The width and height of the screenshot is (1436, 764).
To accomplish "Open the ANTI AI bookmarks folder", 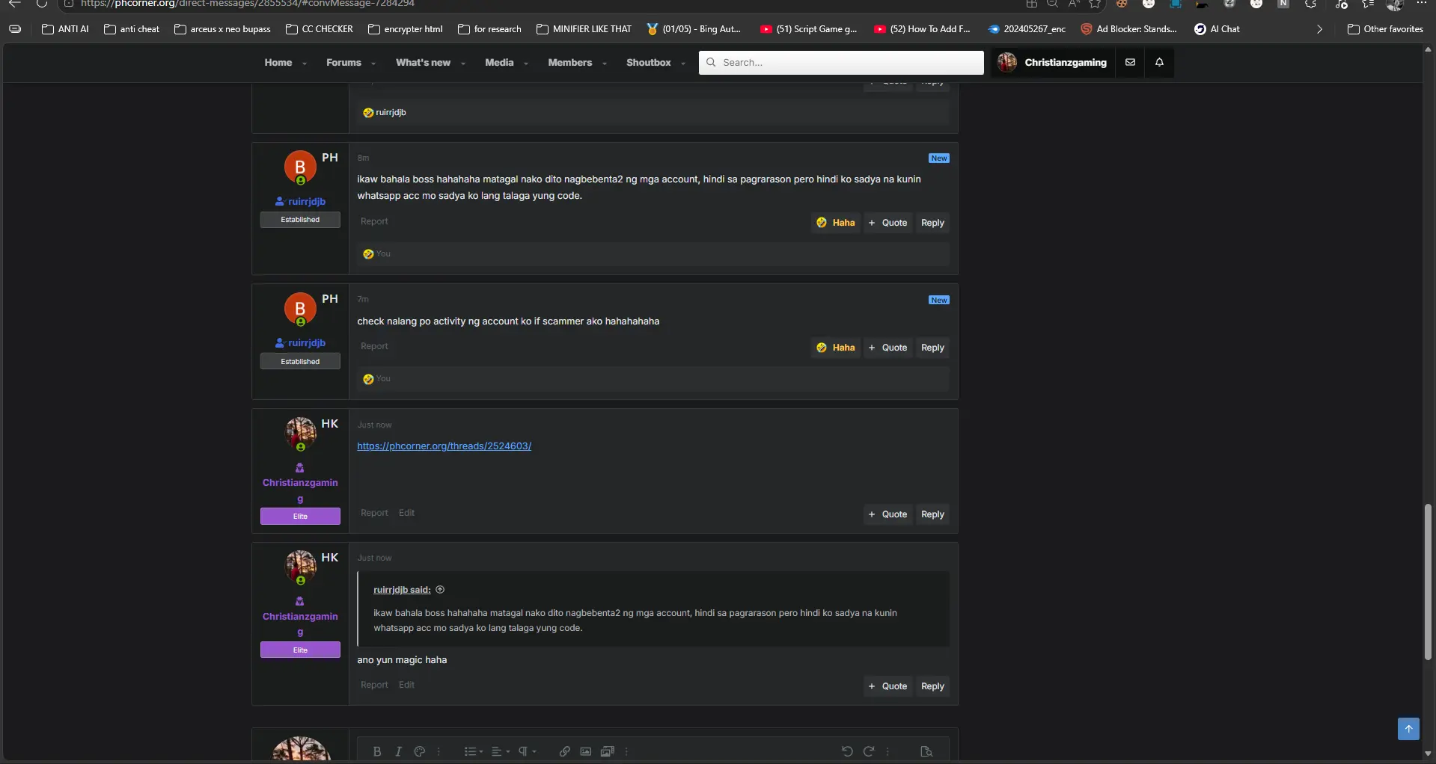I will [x=65, y=29].
